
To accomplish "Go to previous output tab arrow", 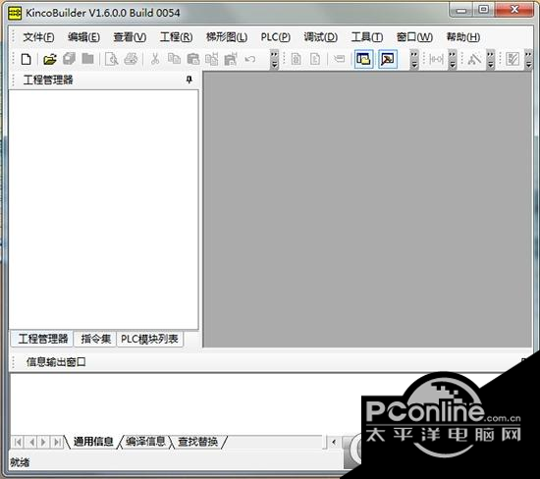I will tap(31, 442).
